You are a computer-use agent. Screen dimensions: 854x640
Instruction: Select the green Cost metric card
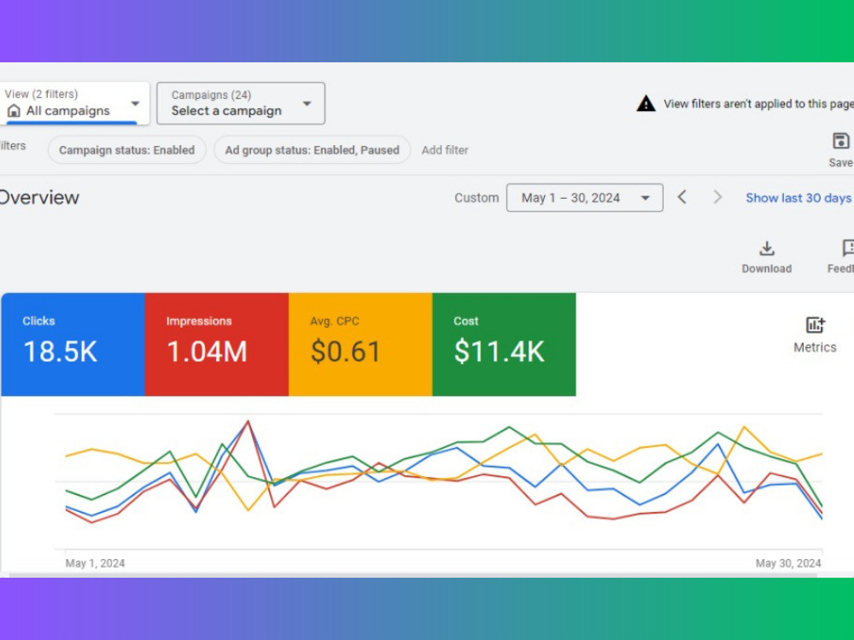click(x=504, y=345)
